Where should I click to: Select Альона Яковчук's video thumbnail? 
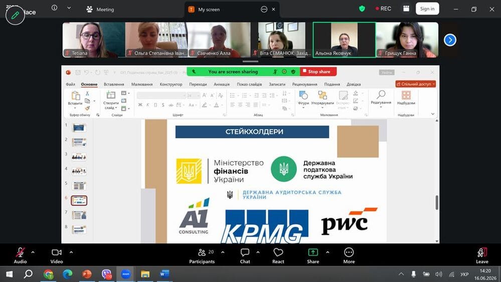click(344, 40)
